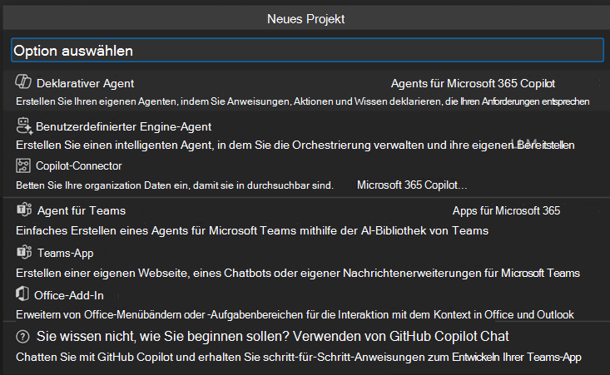The height and width of the screenshot is (375, 610).
Task: Click description starting Erstellen Sie einen intelligenten Agent
Action: pos(295,146)
